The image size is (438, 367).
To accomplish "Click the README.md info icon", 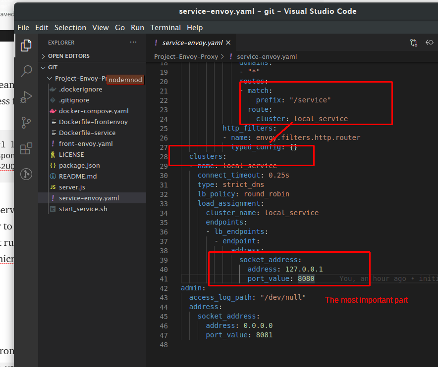I will coord(53,176).
